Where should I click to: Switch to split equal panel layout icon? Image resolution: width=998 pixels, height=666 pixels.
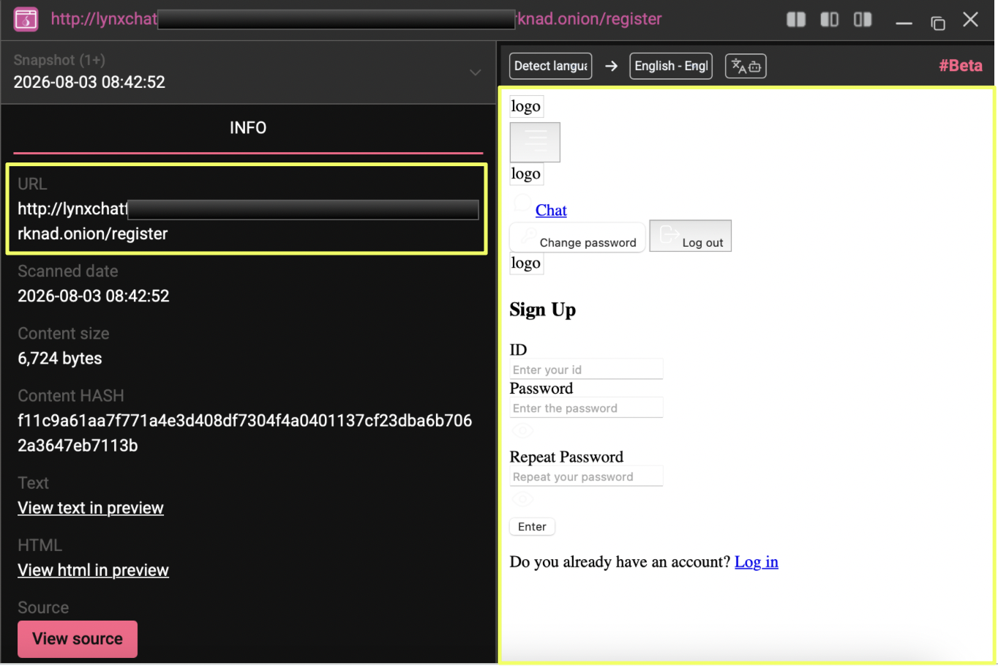796,20
